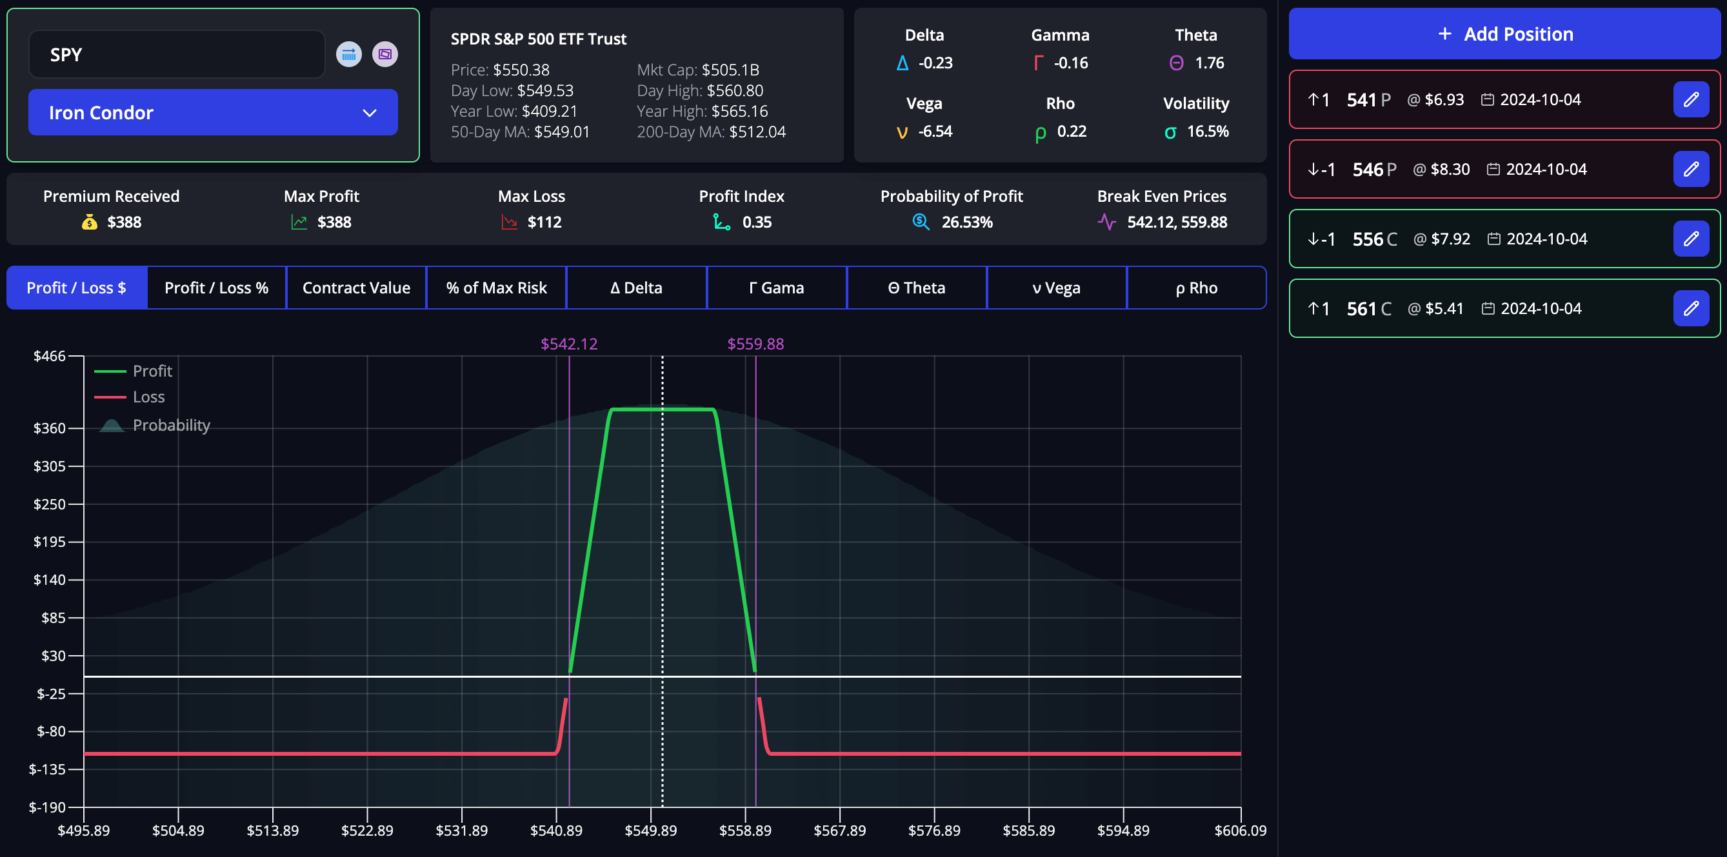This screenshot has width=1727, height=857.
Task: Click the copy icon next to SPY ticker
Action: [x=386, y=54]
